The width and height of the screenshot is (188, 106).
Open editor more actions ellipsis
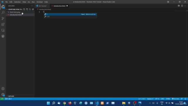185,6
